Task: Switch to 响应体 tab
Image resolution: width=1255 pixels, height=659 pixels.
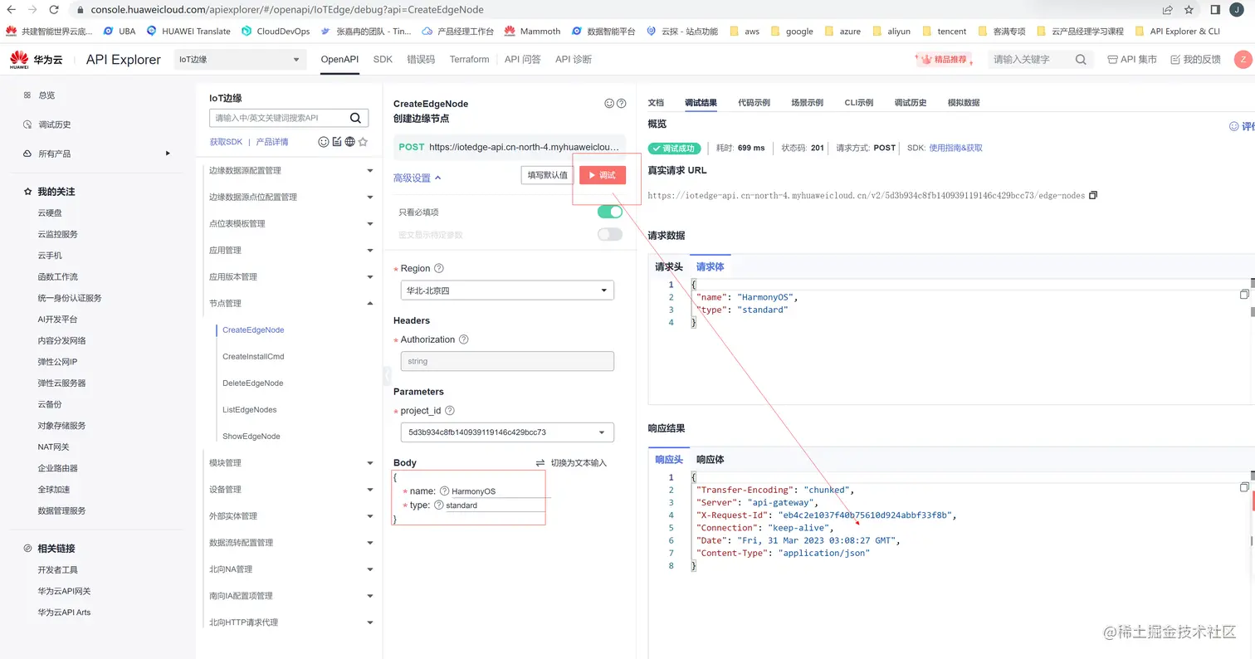Action: (710, 459)
